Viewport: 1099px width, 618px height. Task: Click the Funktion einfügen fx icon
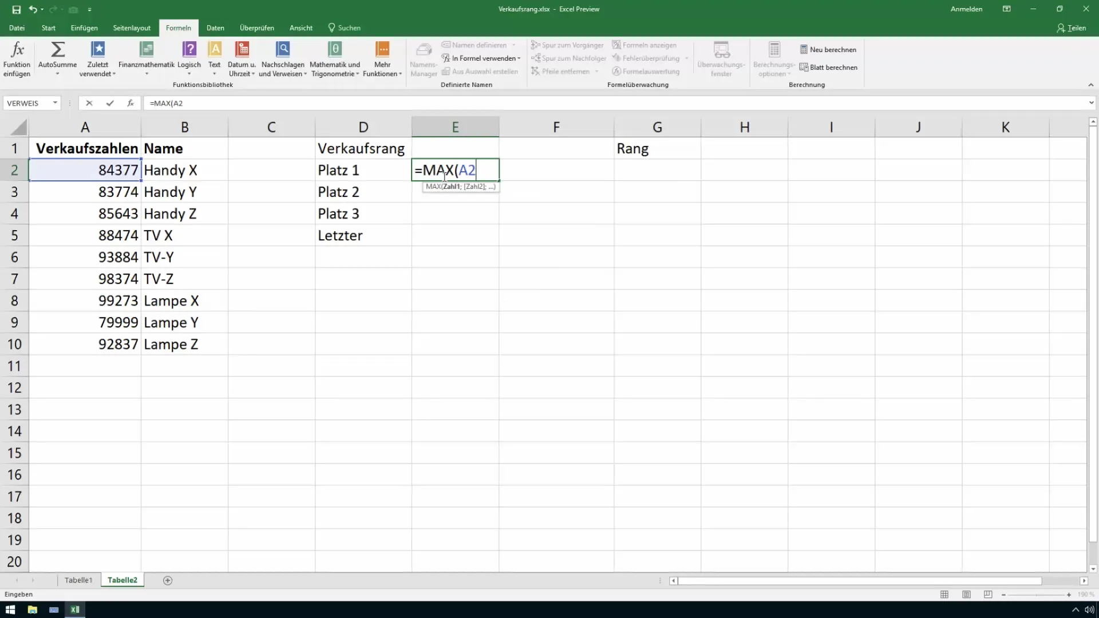(17, 58)
